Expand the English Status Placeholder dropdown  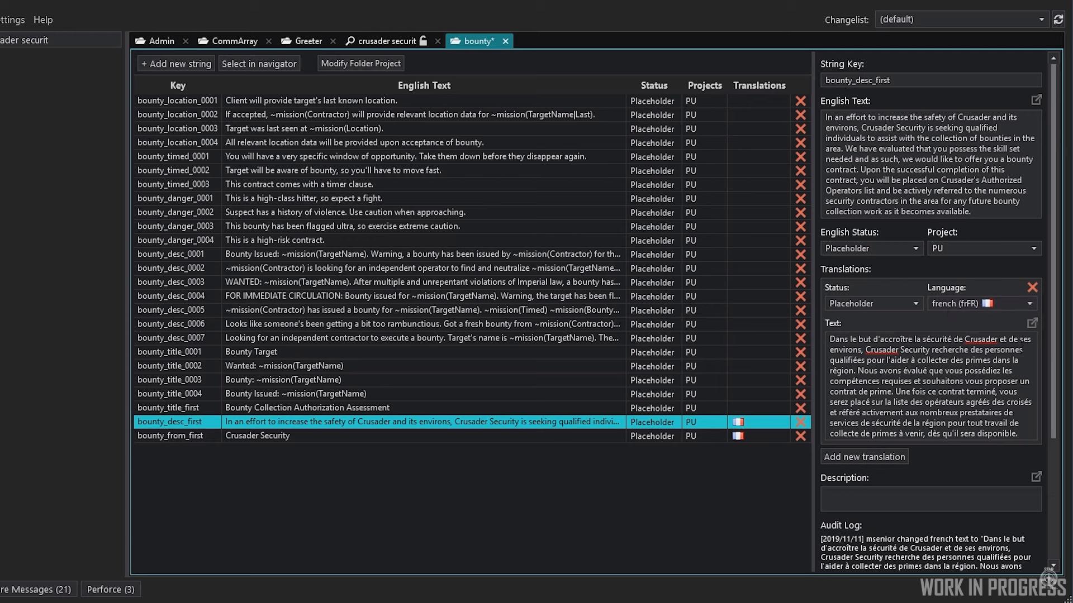tap(871, 248)
